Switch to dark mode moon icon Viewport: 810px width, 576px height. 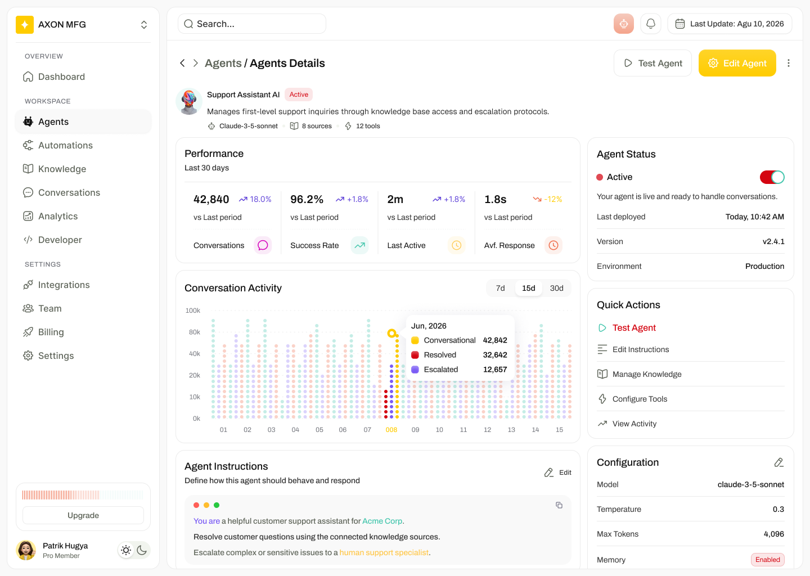coord(142,550)
